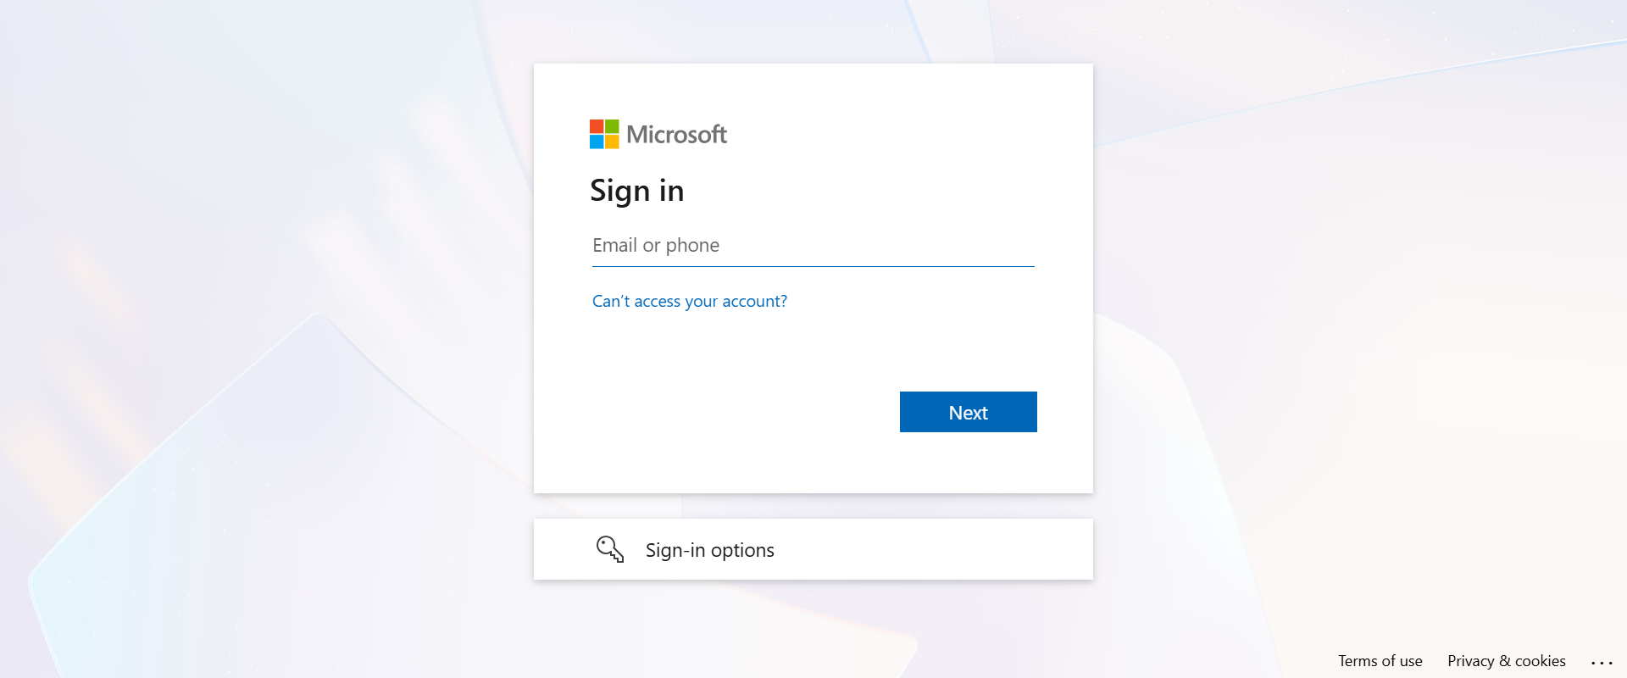1627x678 pixels.
Task: Open Terms of use link
Action: pos(1380,661)
